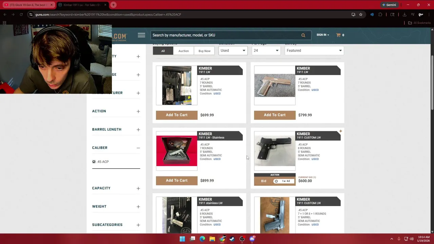Open $799.99 tan Kimber pistol thumbnail
This screenshot has height=244, width=434.
point(275,85)
